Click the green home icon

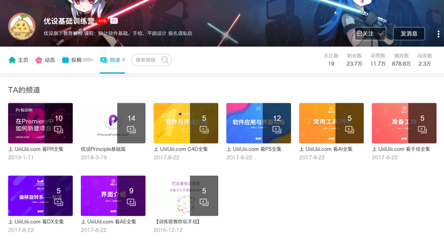12,60
